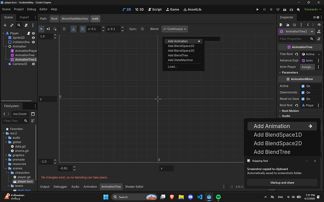
Task: Toggle split mode icon in FileSystem dock
Action: [x=33, y=114]
